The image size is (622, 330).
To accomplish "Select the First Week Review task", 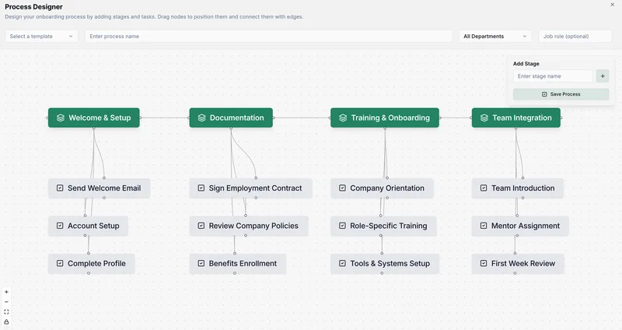I will pyautogui.click(x=518, y=263).
